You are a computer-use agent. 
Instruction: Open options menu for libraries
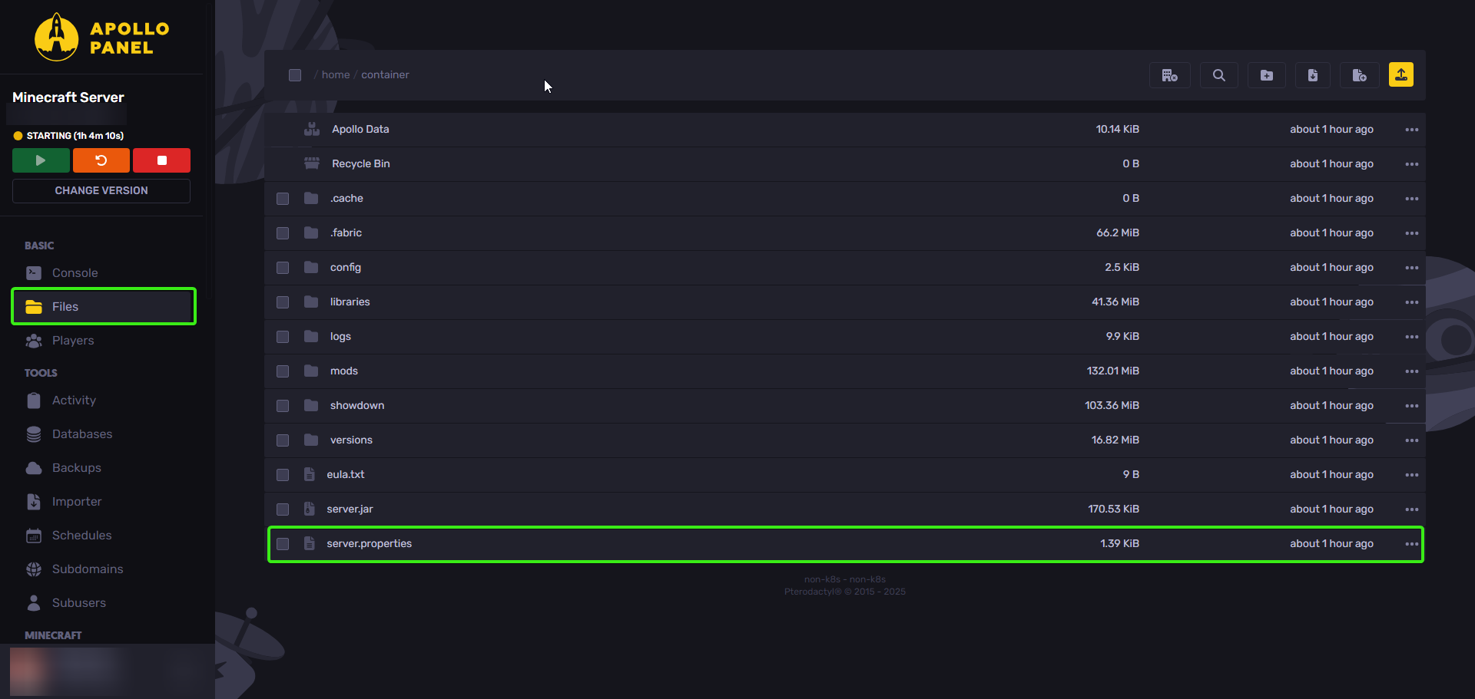click(x=1411, y=302)
